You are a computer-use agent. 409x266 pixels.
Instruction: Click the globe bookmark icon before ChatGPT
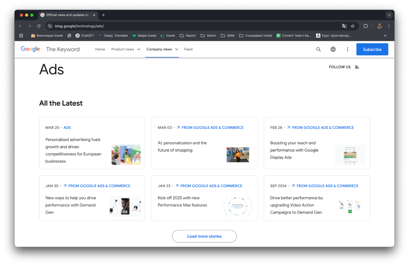click(69, 36)
